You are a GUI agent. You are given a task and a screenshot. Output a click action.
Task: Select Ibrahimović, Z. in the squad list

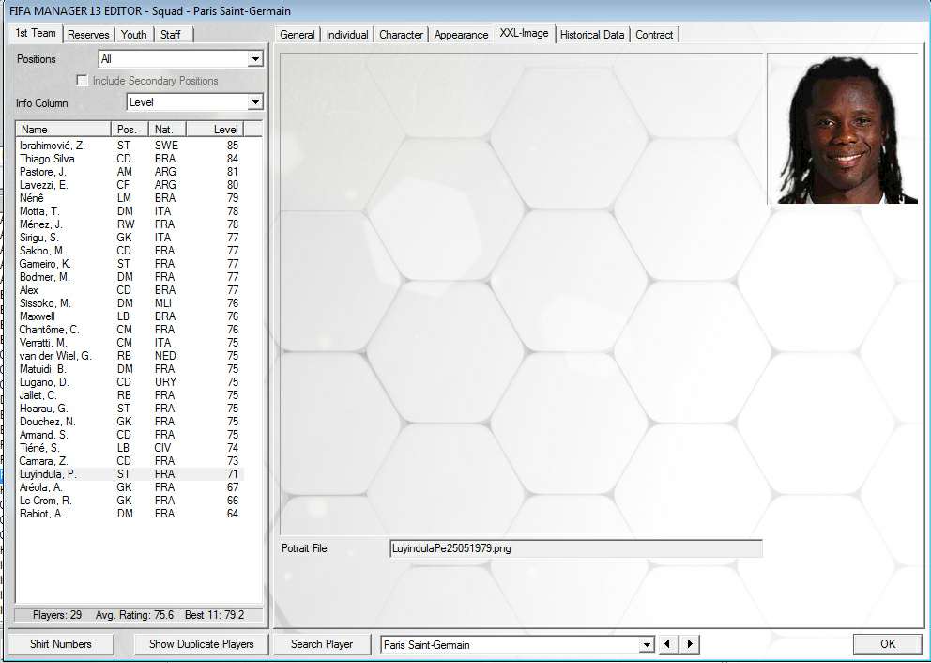pyautogui.click(x=53, y=146)
